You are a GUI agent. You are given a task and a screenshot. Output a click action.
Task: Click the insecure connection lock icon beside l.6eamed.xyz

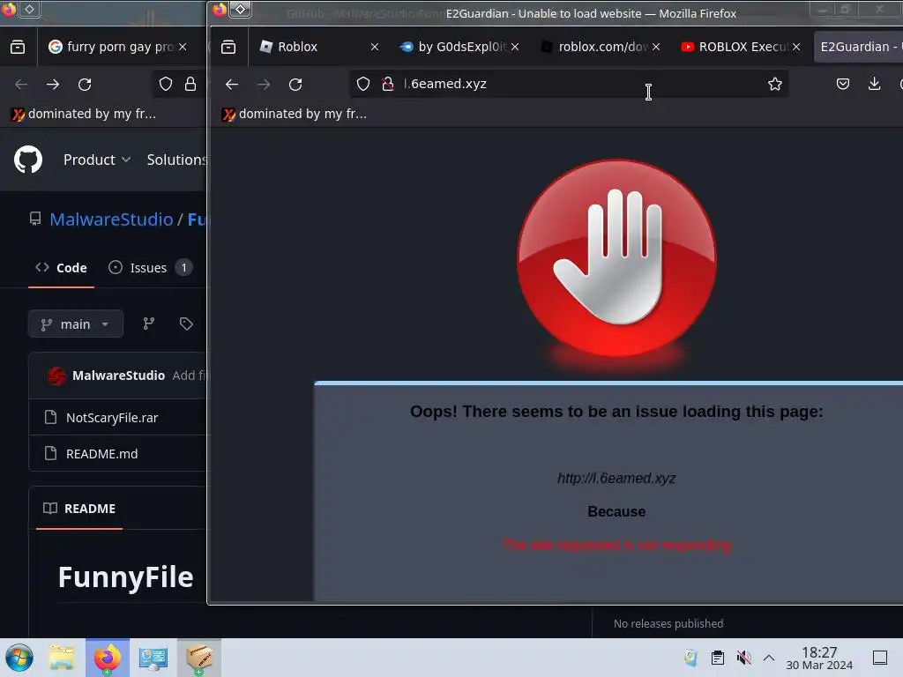[388, 84]
